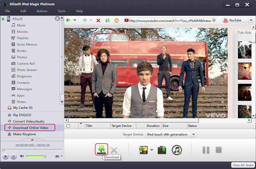Image resolution: width=256 pixels, height=169 pixels.
Task: Go back with green left arrow
Action: point(68,20)
